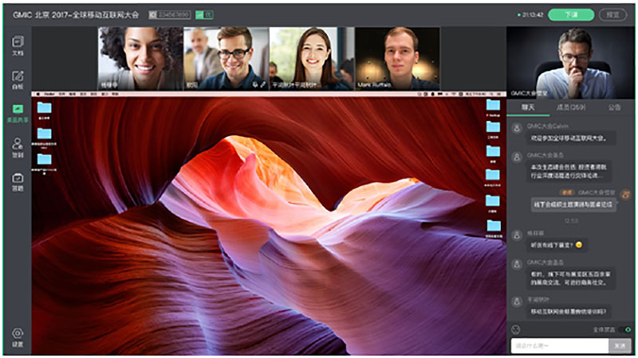Open the emoji picker icon above chat input

(515, 329)
